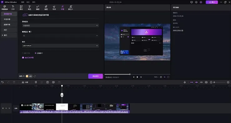Zoom out the timeline with minus icon
The image size is (231, 123).
[211, 82]
